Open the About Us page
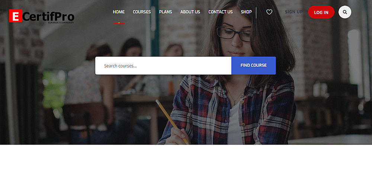The height and width of the screenshot is (189, 372). click(190, 12)
